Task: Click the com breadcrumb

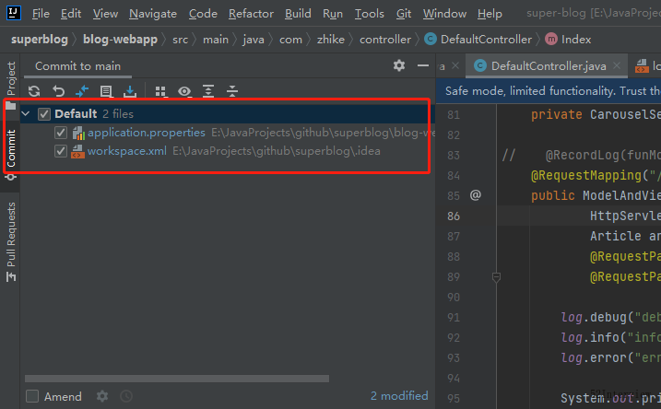Action: click(x=291, y=40)
